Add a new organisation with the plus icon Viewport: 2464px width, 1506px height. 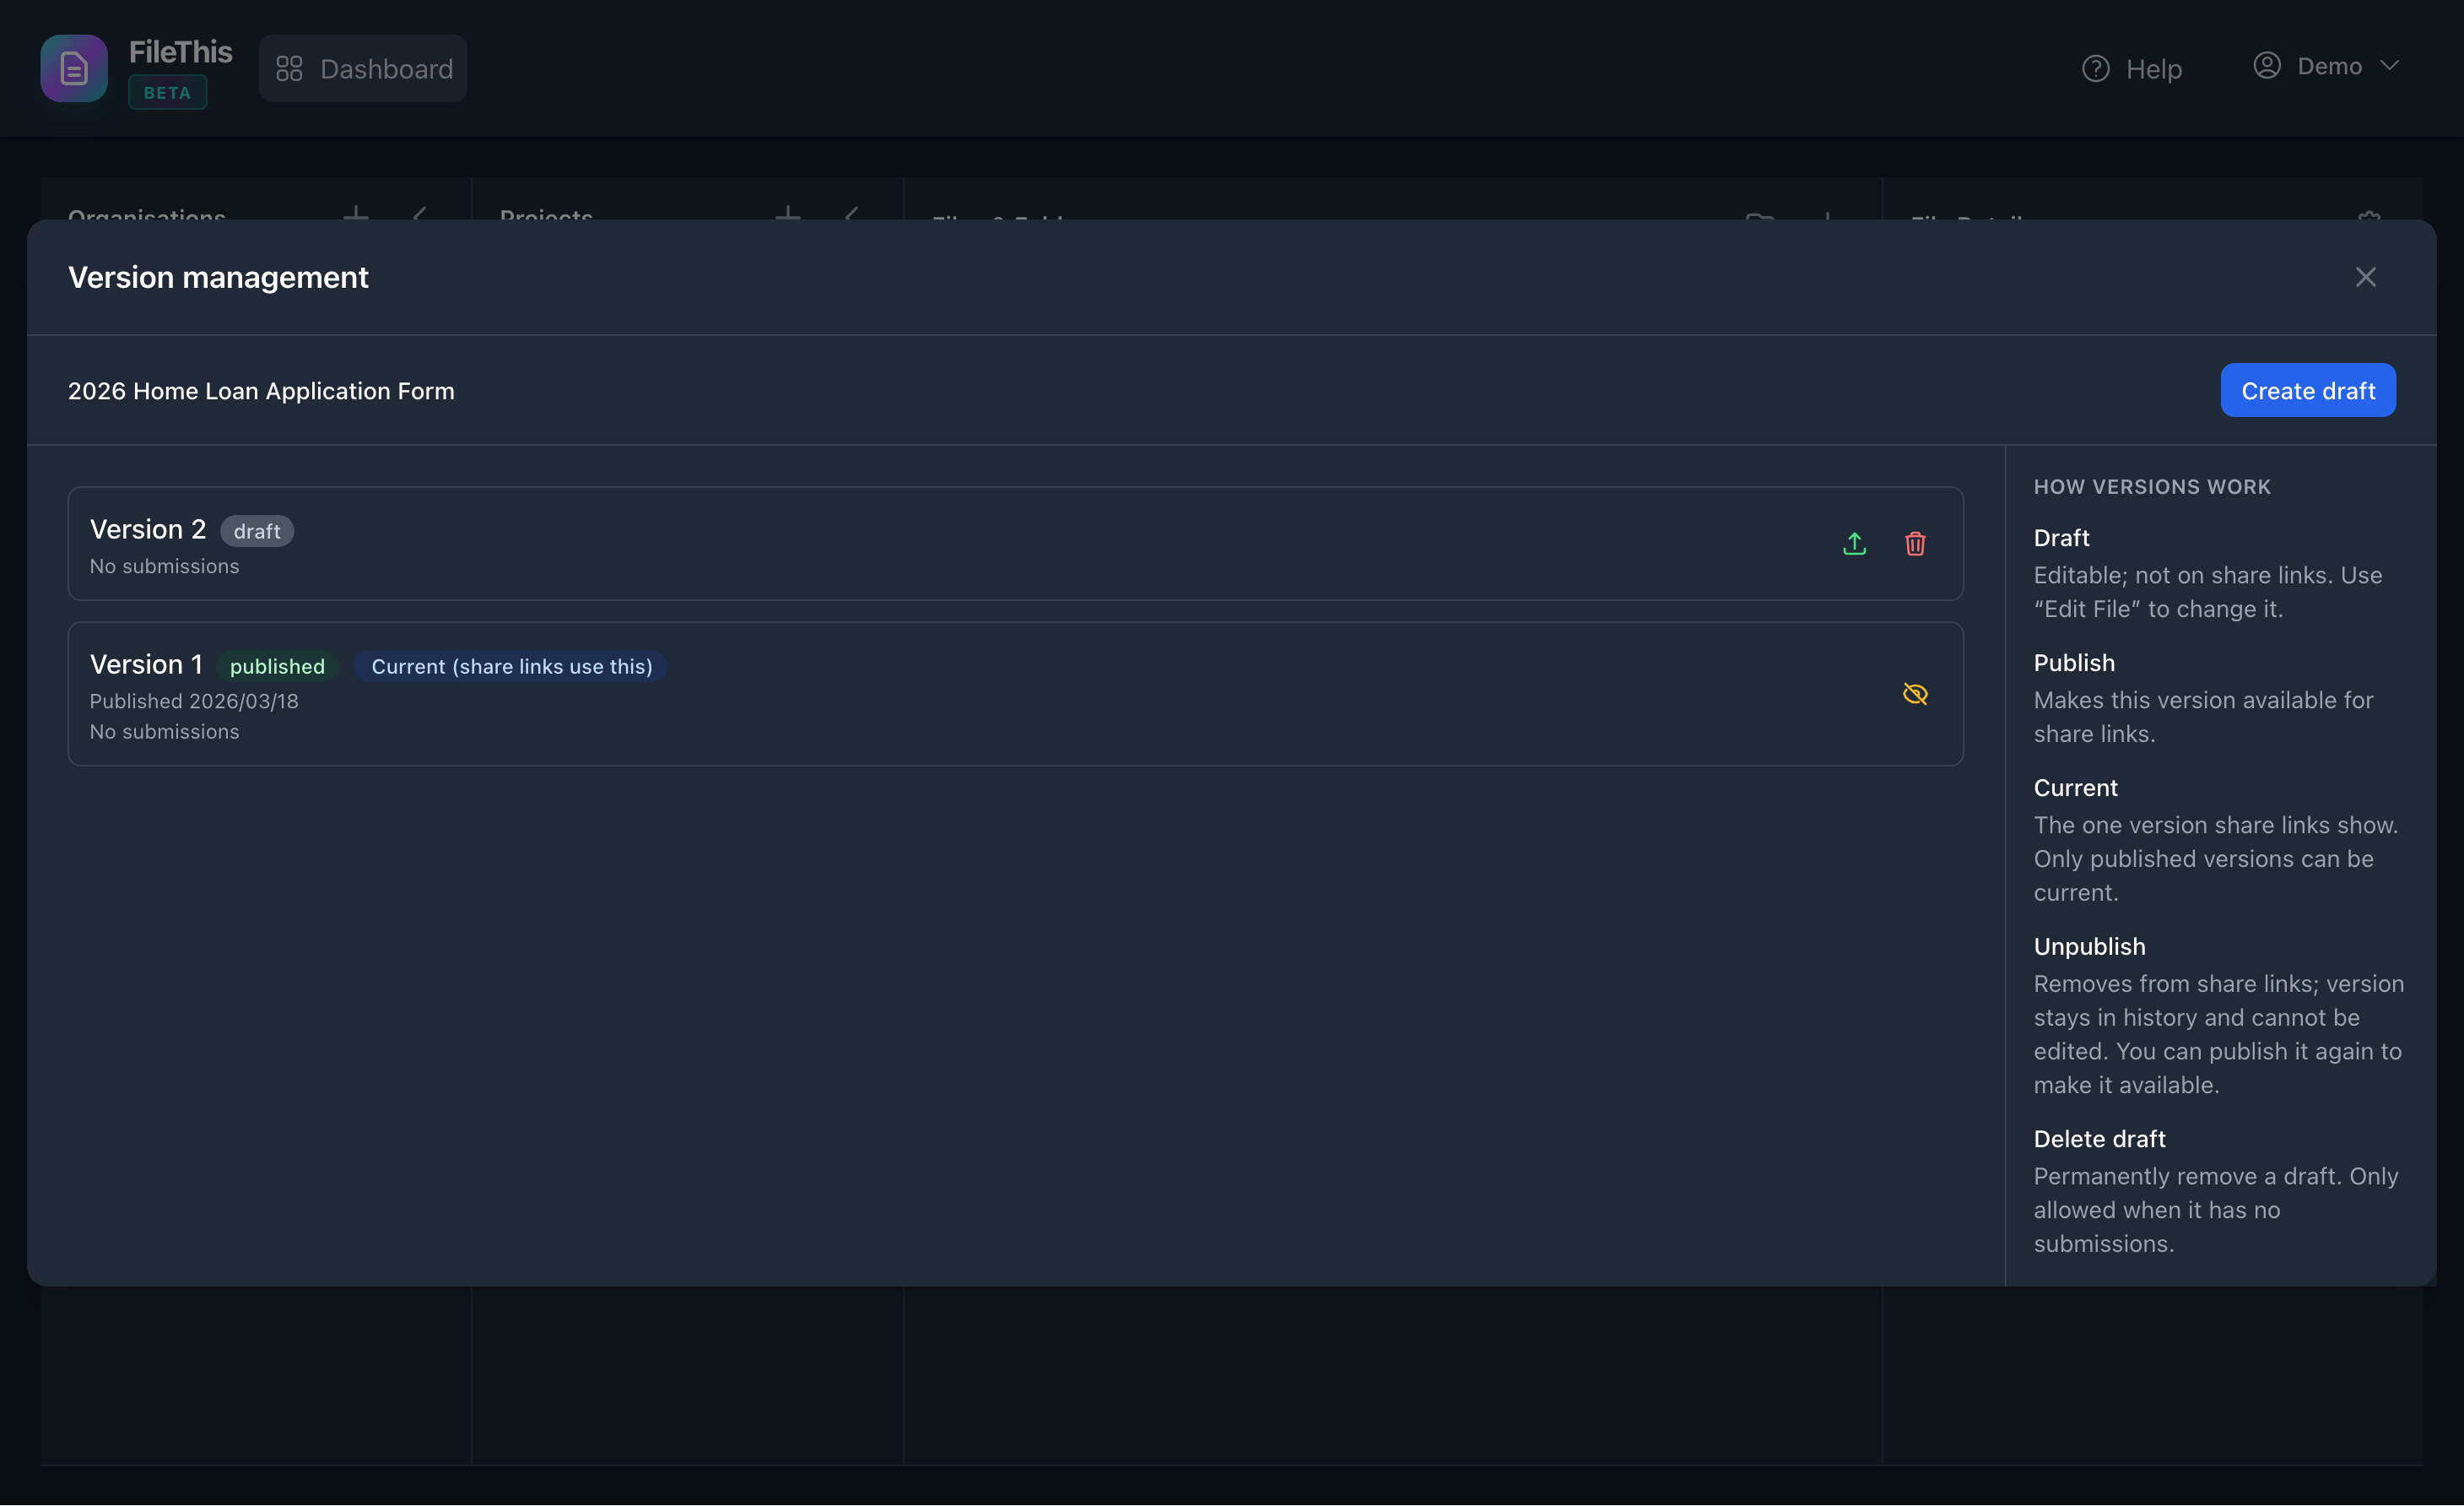click(357, 218)
